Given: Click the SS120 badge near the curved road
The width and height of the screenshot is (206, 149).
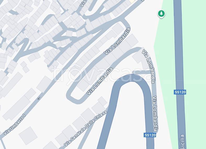Looking at the screenshot, I should 150,135.
